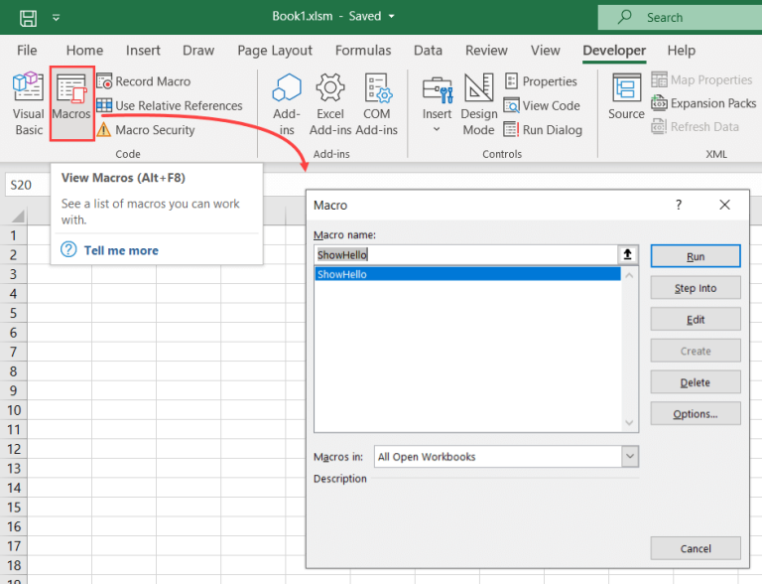Follow the Tell me more link
Screen dimensions: 762x584
[x=121, y=250]
